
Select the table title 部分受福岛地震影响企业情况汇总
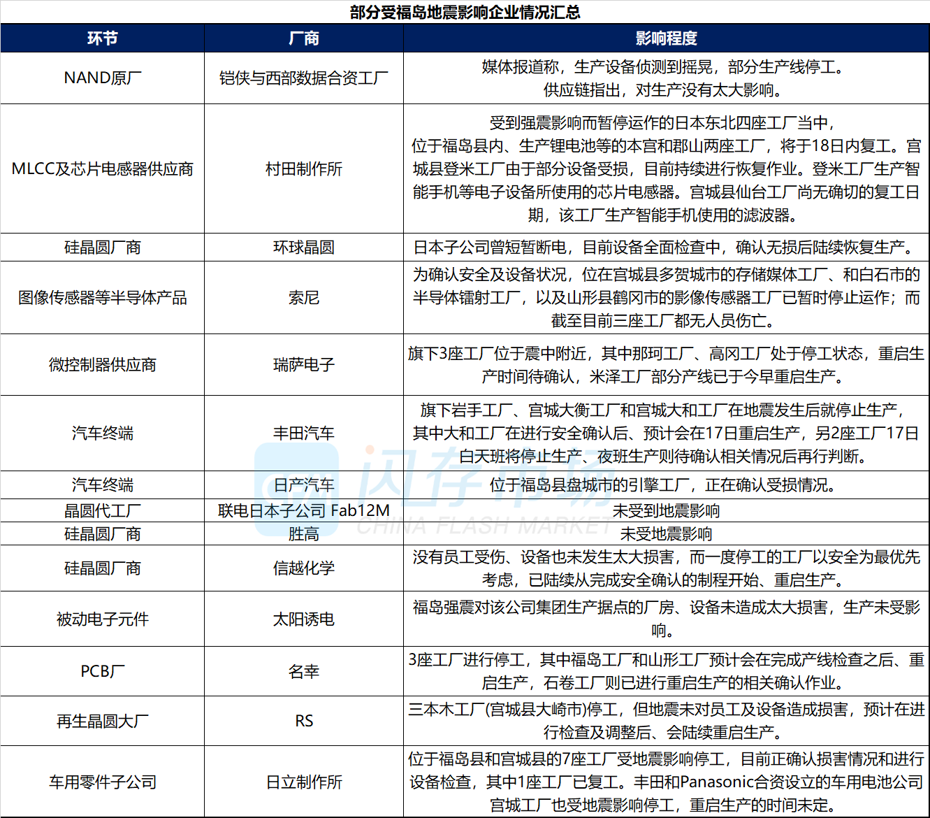(465, 12)
